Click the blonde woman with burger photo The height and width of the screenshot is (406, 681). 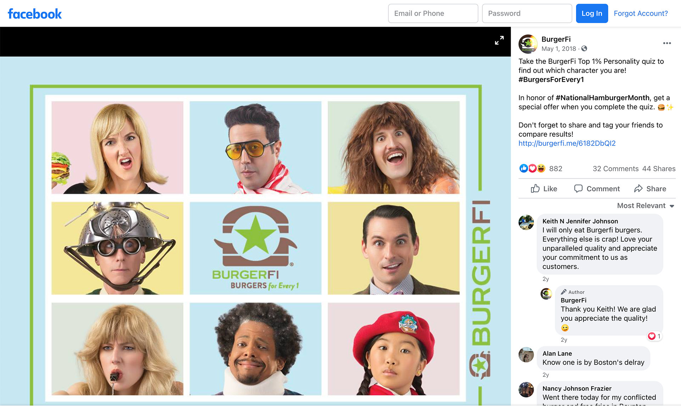(117, 148)
